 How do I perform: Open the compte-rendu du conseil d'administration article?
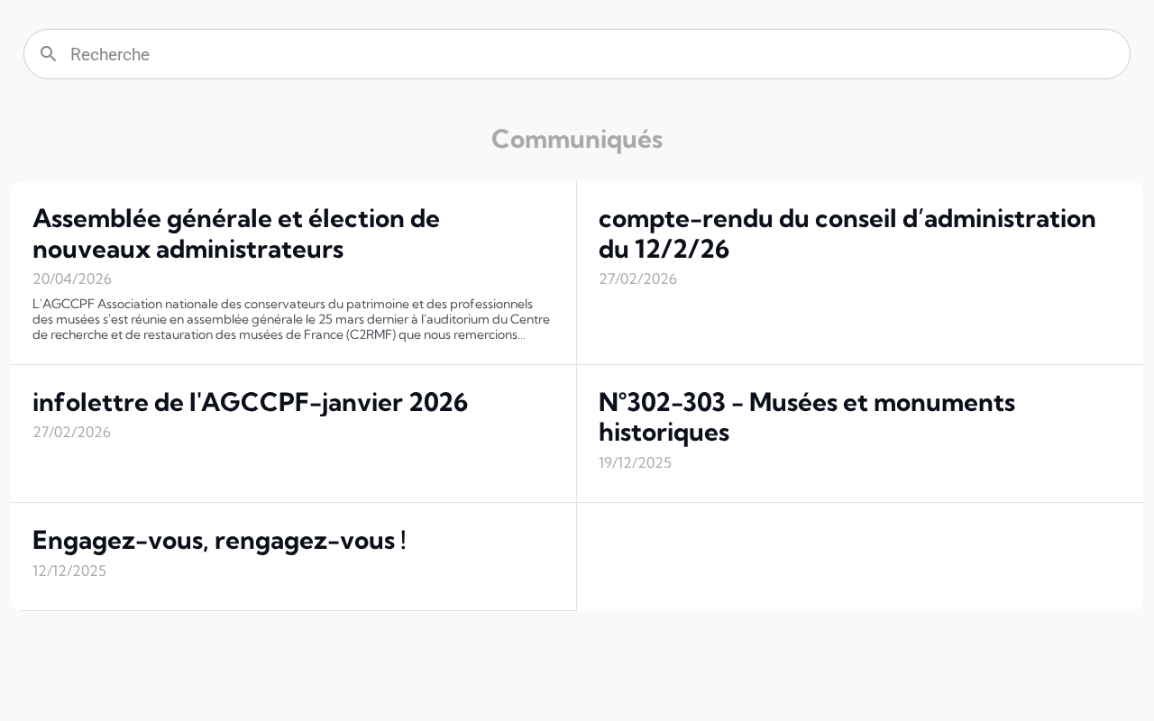(x=847, y=233)
